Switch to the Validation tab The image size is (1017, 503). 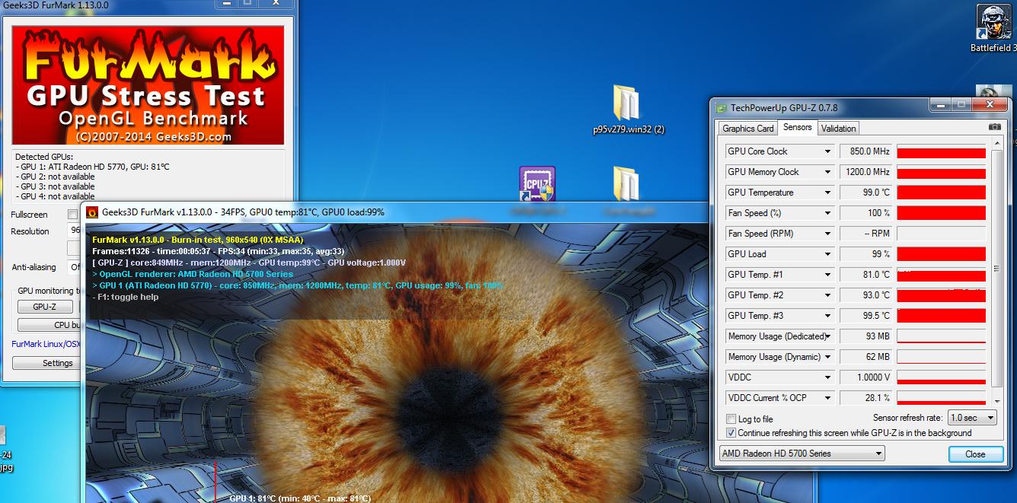839,129
